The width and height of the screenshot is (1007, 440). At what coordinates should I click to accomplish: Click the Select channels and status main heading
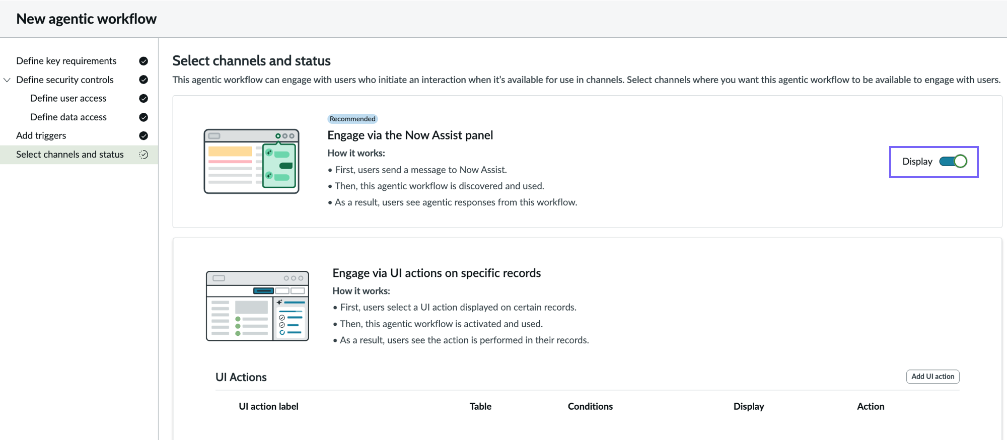(x=251, y=60)
